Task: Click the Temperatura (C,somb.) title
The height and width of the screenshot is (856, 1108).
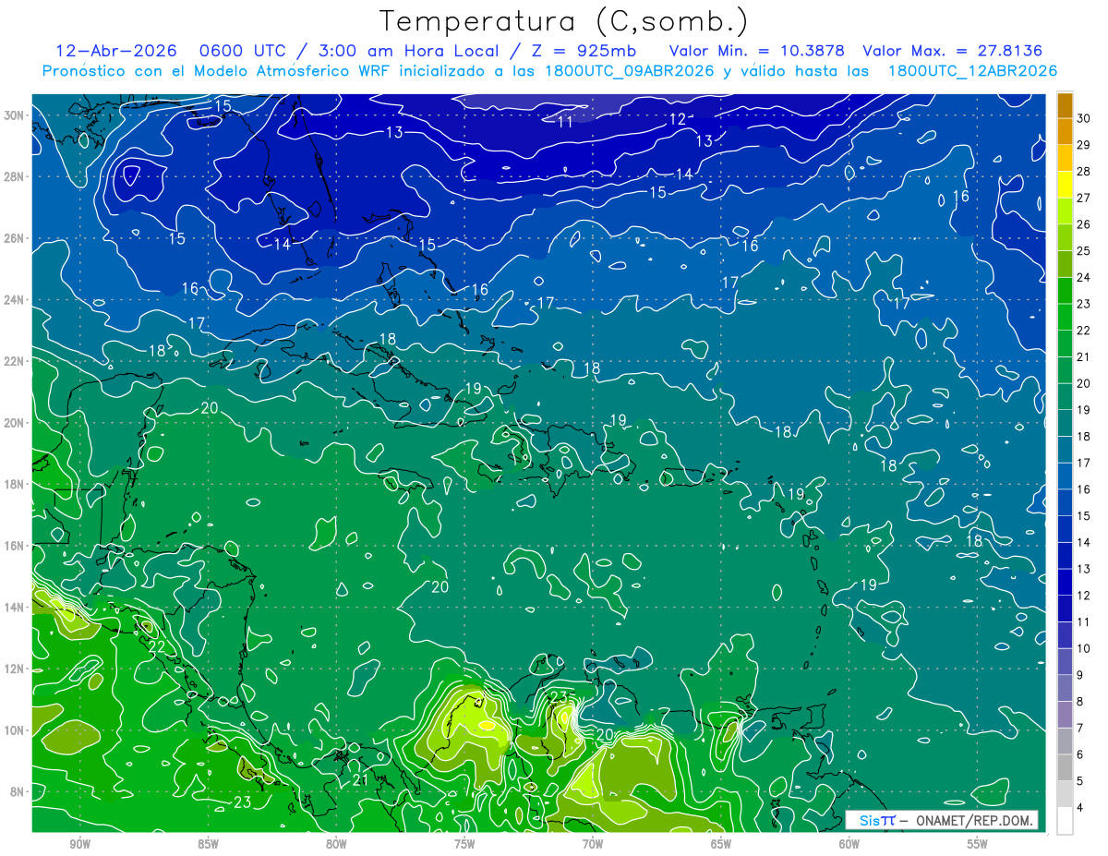Action: [563, 21]
